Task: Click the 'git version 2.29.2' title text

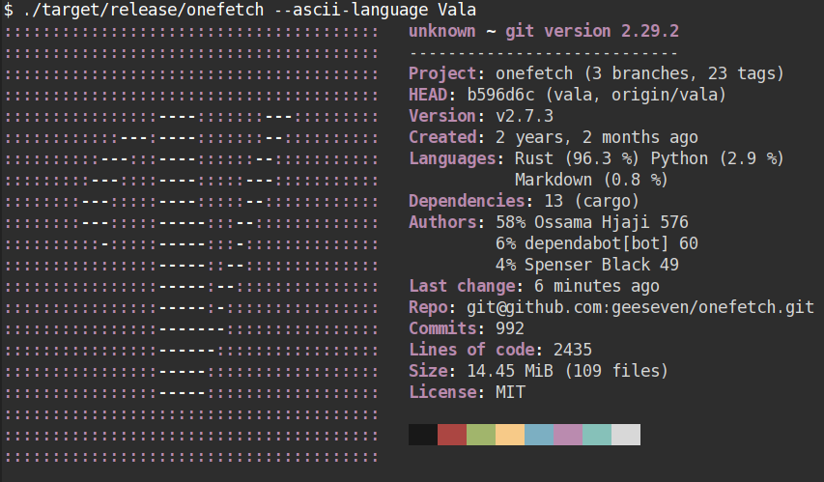Action: 592,31
